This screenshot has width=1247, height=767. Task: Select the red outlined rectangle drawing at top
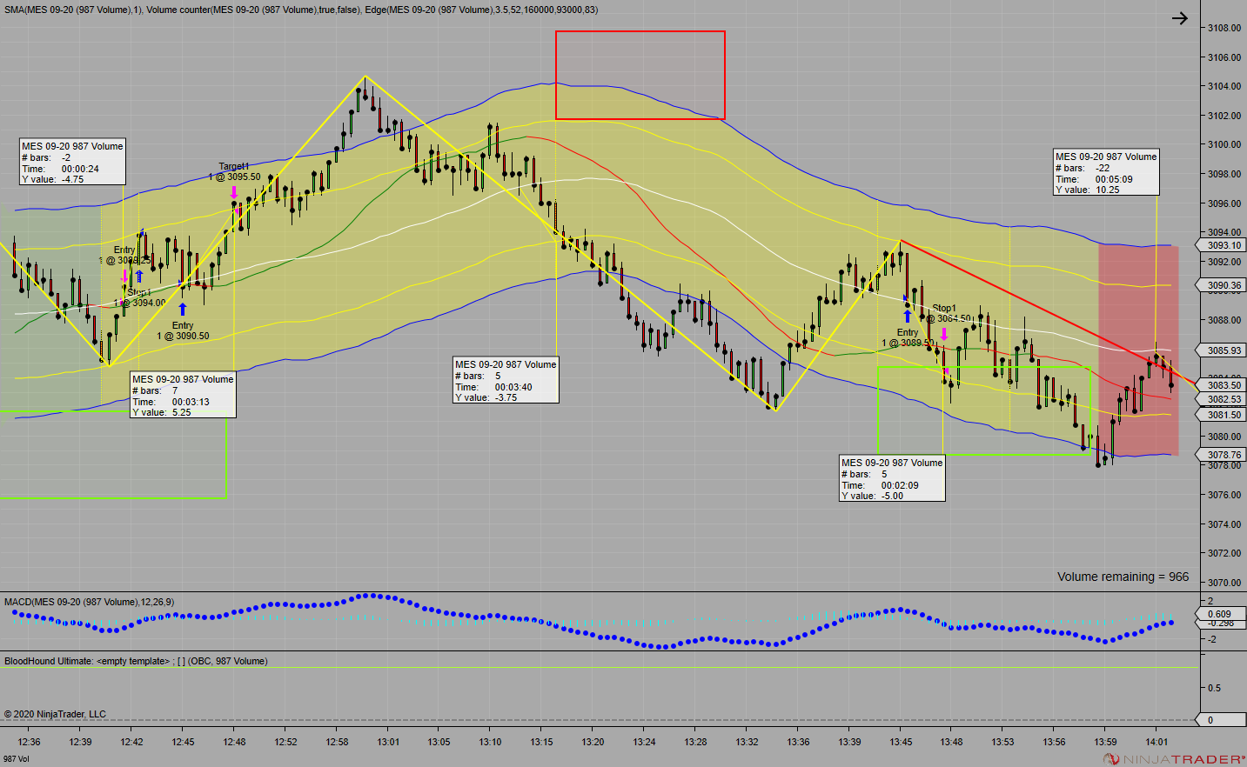[640, 75]
